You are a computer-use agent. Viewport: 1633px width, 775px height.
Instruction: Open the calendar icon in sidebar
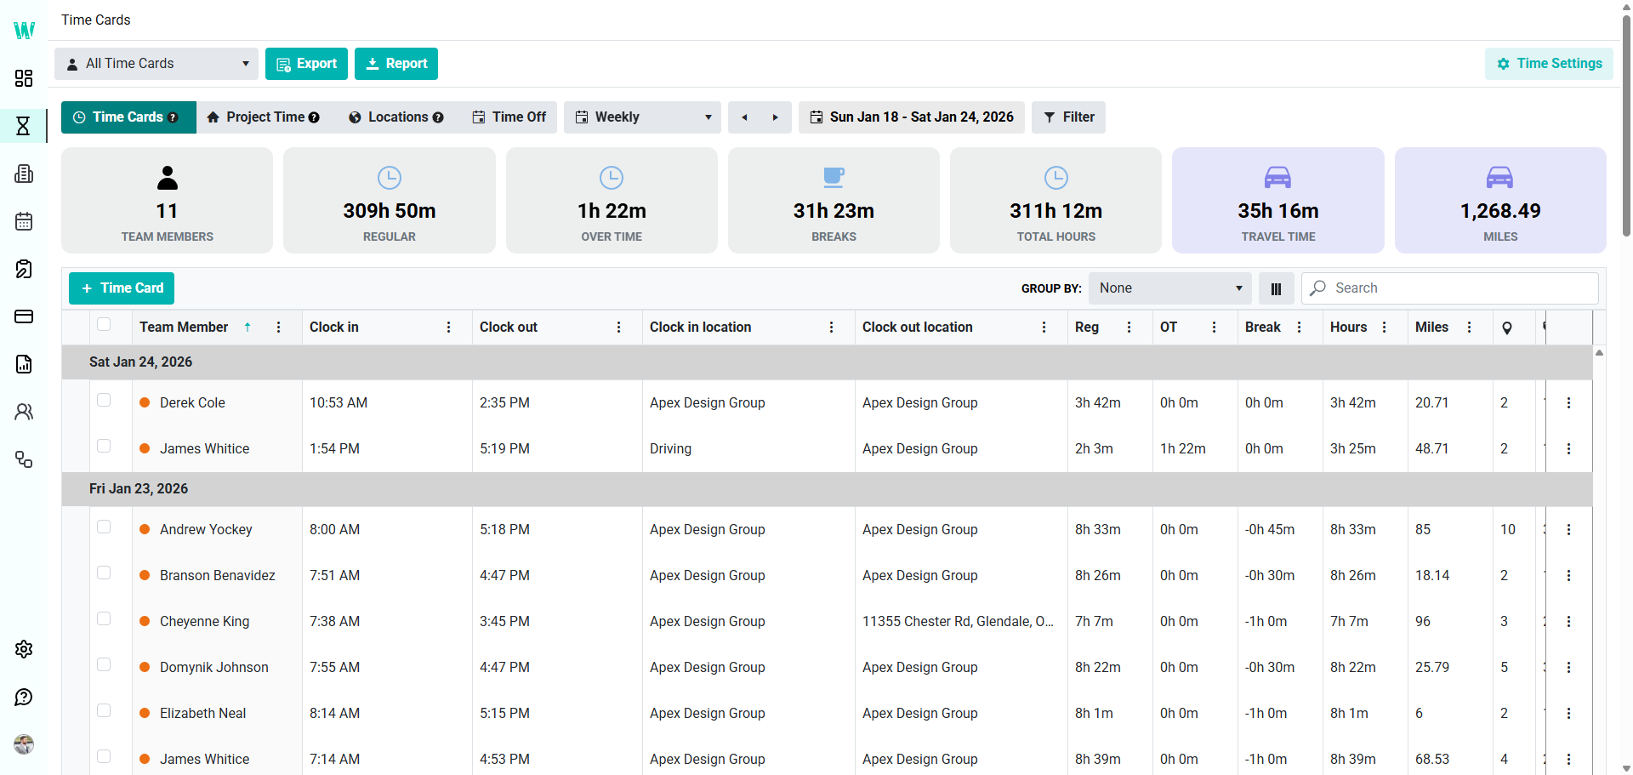pos(24,221)
